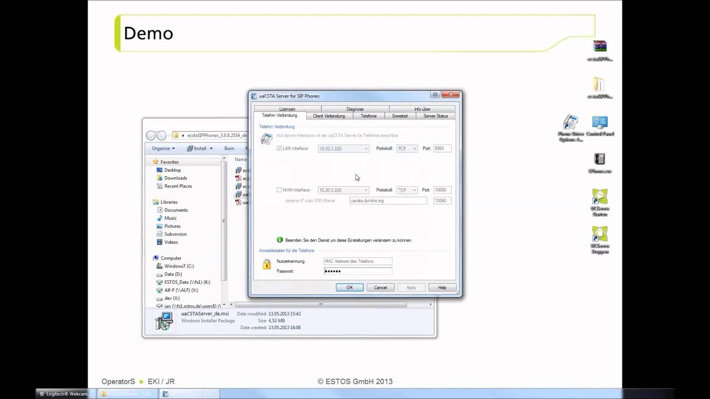Open Documents library in Explorer sidebar

click(176, 210)
